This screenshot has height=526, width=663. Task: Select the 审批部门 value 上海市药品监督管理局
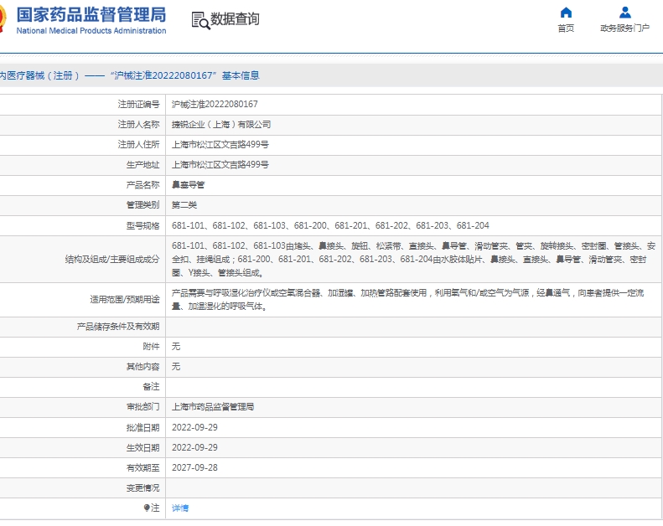pos(213,407)
